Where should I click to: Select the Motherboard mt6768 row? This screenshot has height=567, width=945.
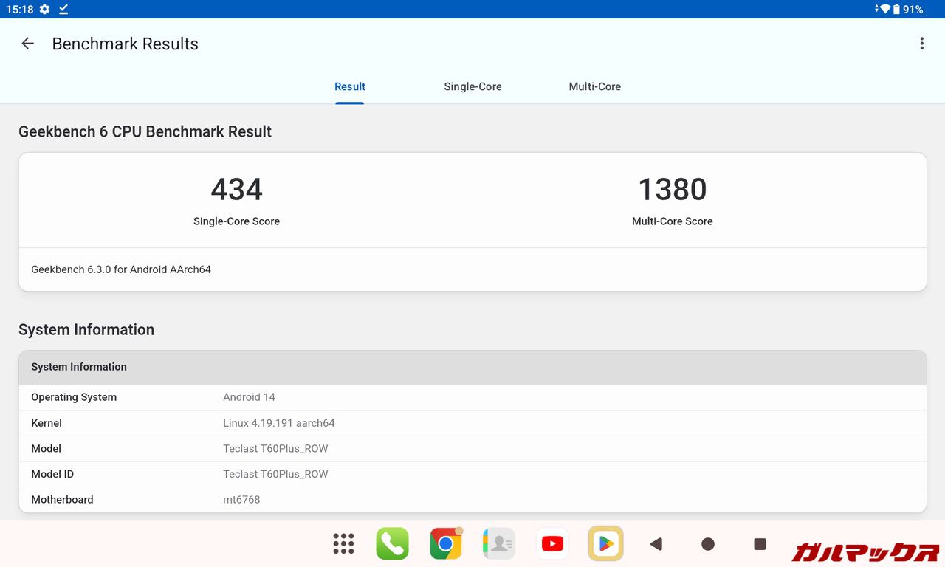472,500
